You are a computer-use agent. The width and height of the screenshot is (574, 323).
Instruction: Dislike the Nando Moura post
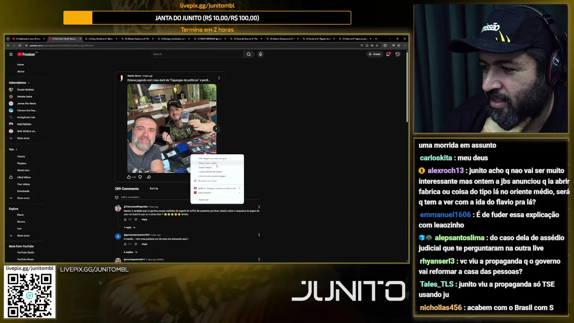(x=140, y=177)
